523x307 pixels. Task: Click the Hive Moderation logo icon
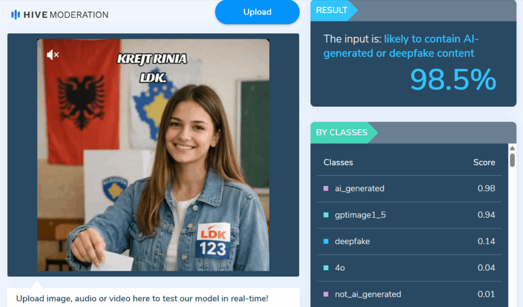(15, 15)
